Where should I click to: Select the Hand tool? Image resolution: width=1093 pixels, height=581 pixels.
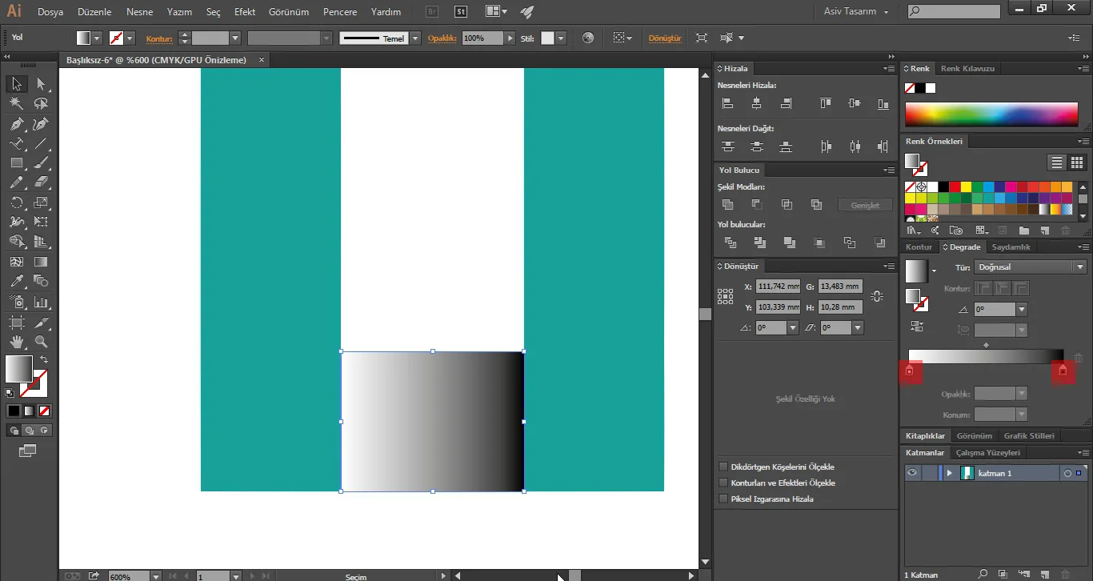coord(16,342)
